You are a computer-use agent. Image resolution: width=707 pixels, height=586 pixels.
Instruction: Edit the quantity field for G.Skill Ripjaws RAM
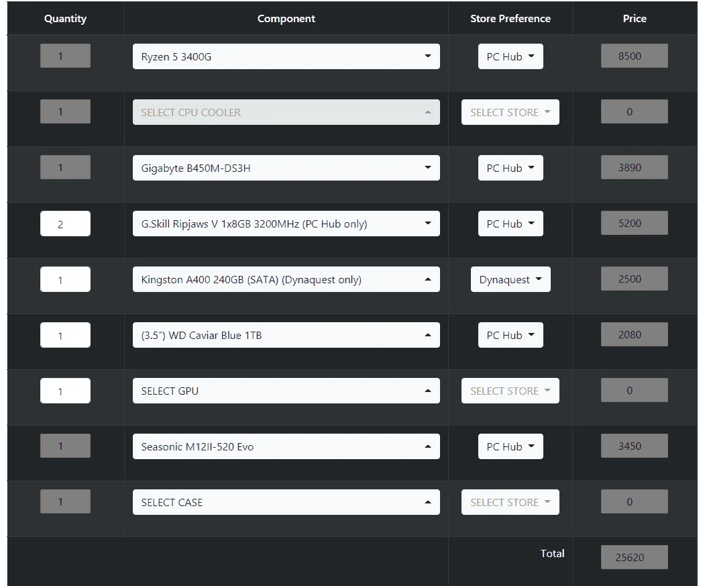click(x=65, y=224)
